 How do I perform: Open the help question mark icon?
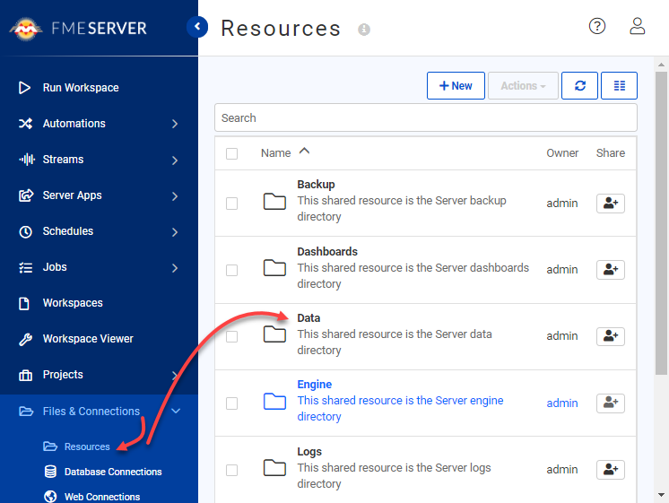click(597, 26)
